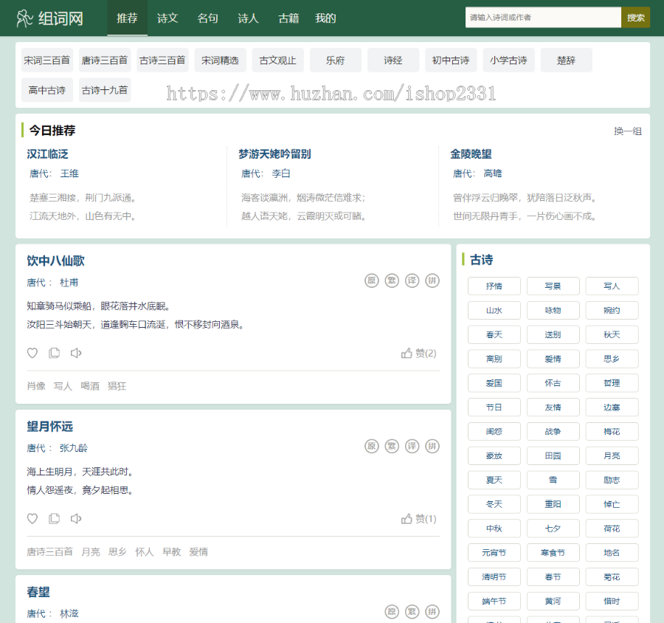Screen dimensions: 664x623
Task: Play audio for 饮中八仙歌
Action: [75, 353]
